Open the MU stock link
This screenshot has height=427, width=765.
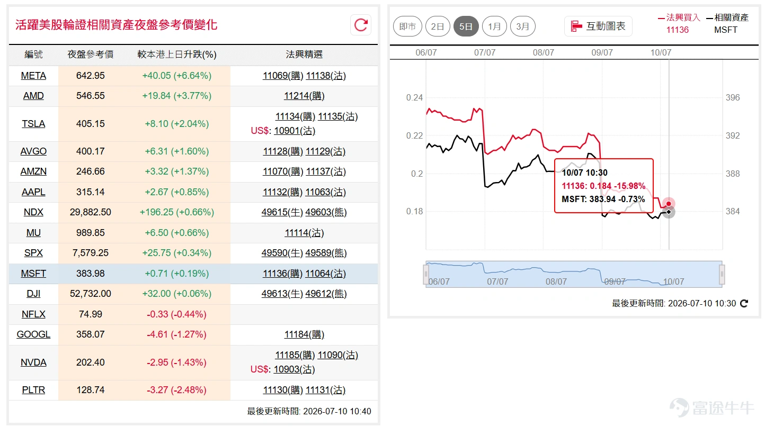[33, 233]
